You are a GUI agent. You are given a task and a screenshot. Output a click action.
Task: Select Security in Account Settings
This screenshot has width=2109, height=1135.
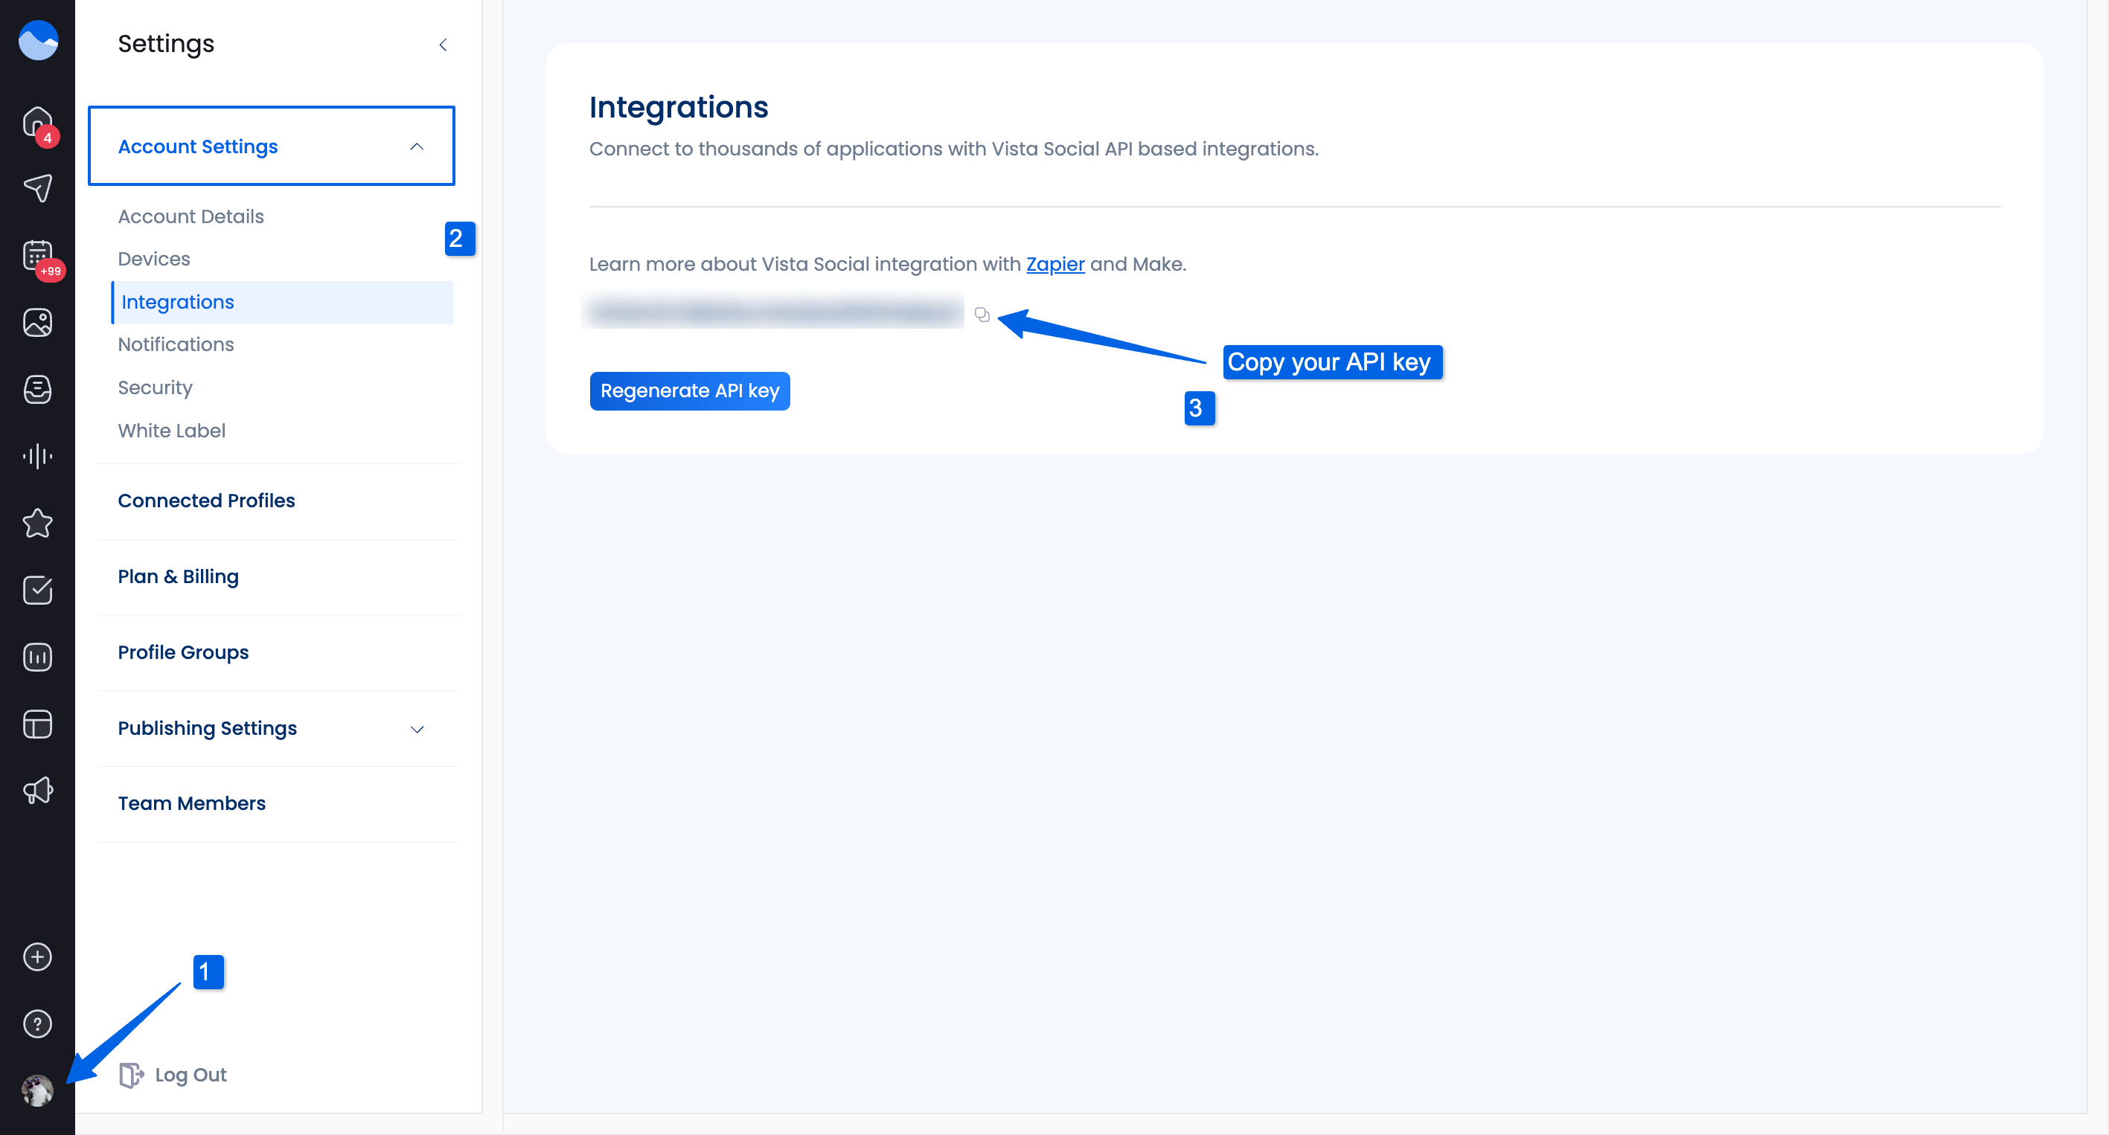click(x=155, y=388)
